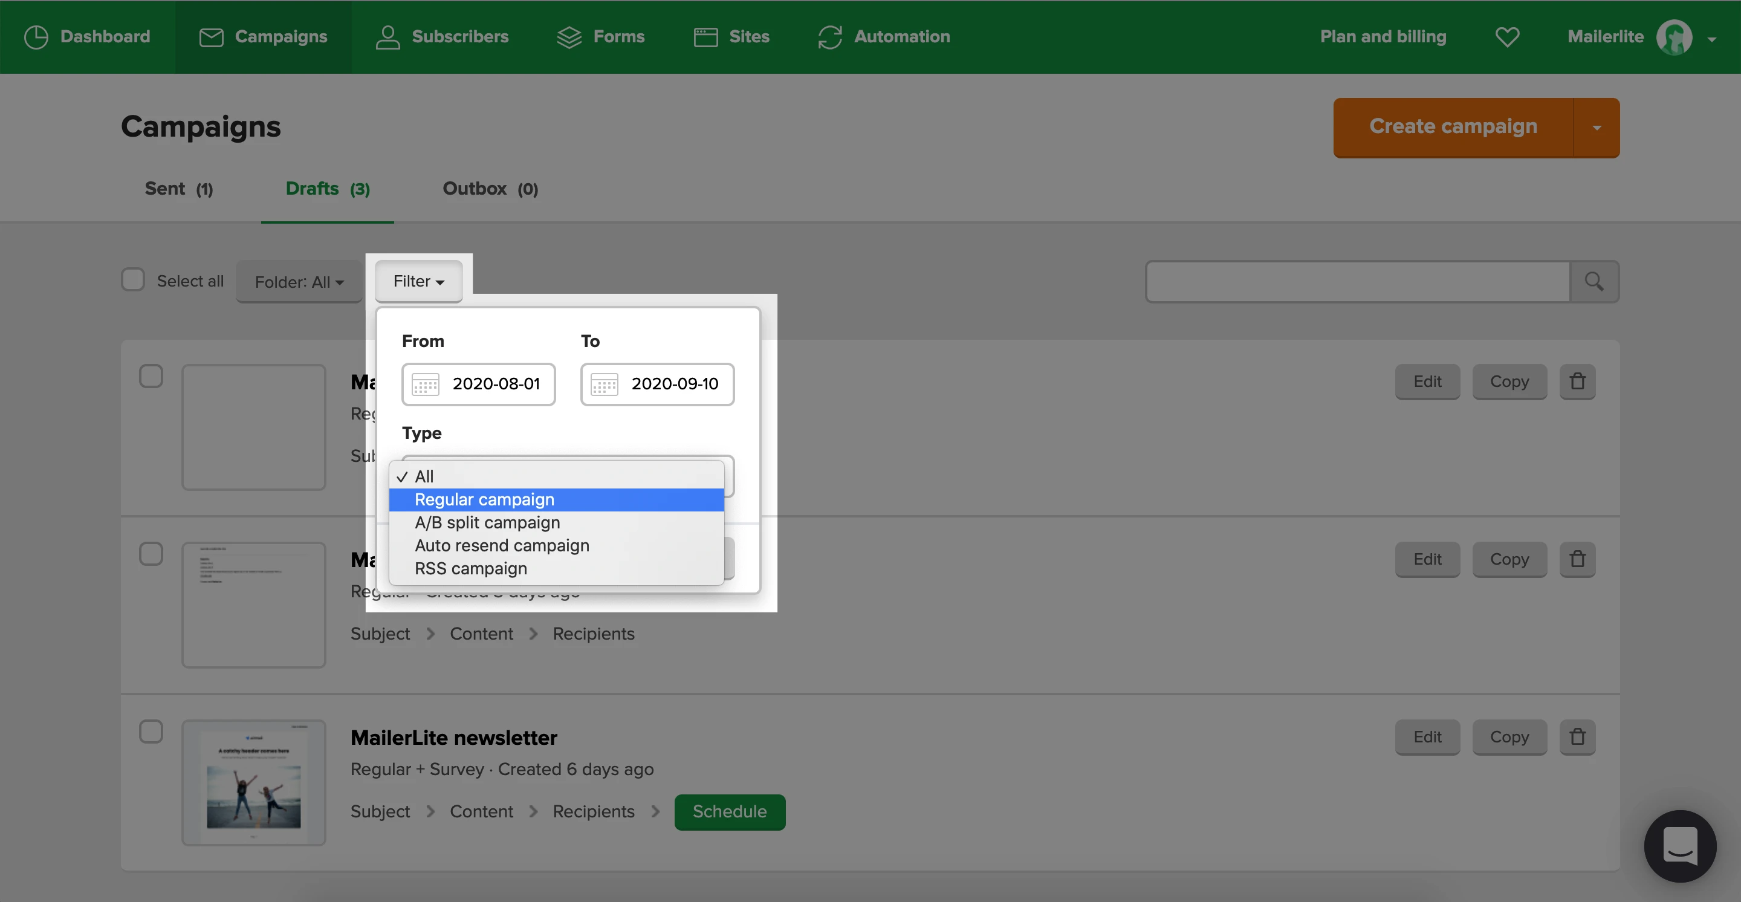
Task: Click the From date field 2020-08-01
Action: coord(479,384)
